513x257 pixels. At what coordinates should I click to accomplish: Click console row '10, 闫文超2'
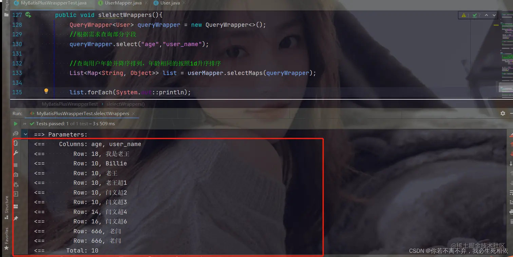click(x=80, y=192)
